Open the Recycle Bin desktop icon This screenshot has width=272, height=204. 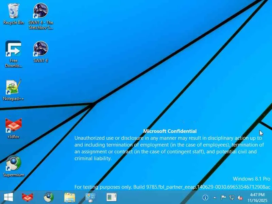pos(14,14)
